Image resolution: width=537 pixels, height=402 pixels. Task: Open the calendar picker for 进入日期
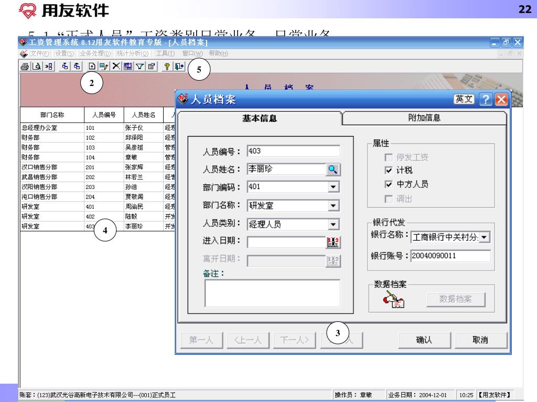click(333, 242)
